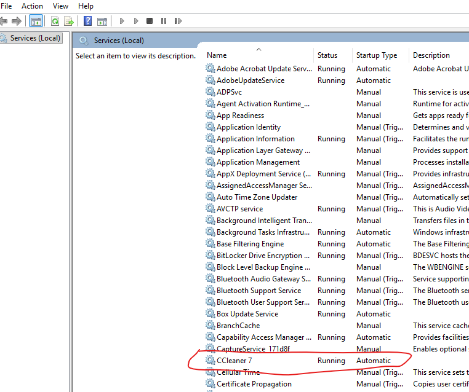Sort services by the Name column header

pyautogui.click(x=217, y=55)
